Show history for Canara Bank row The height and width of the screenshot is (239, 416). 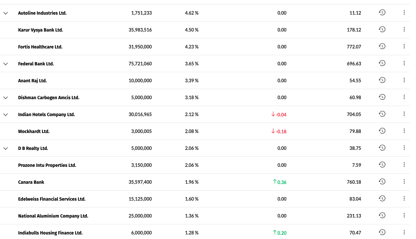(382, 182)
